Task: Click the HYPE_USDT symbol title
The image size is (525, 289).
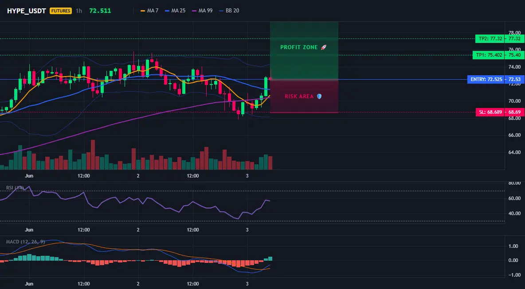Action: tap(27, 11)
